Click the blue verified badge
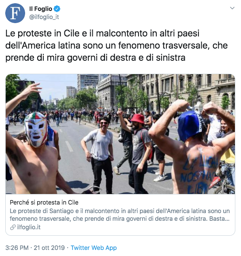Screen dimensions: 241x256 pos(57,9)
